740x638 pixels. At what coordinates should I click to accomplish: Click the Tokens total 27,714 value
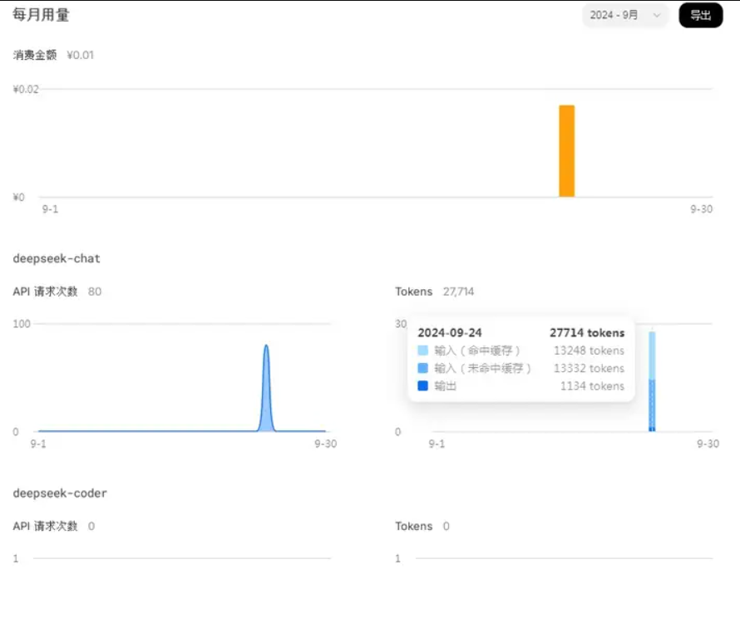[458, 292]
